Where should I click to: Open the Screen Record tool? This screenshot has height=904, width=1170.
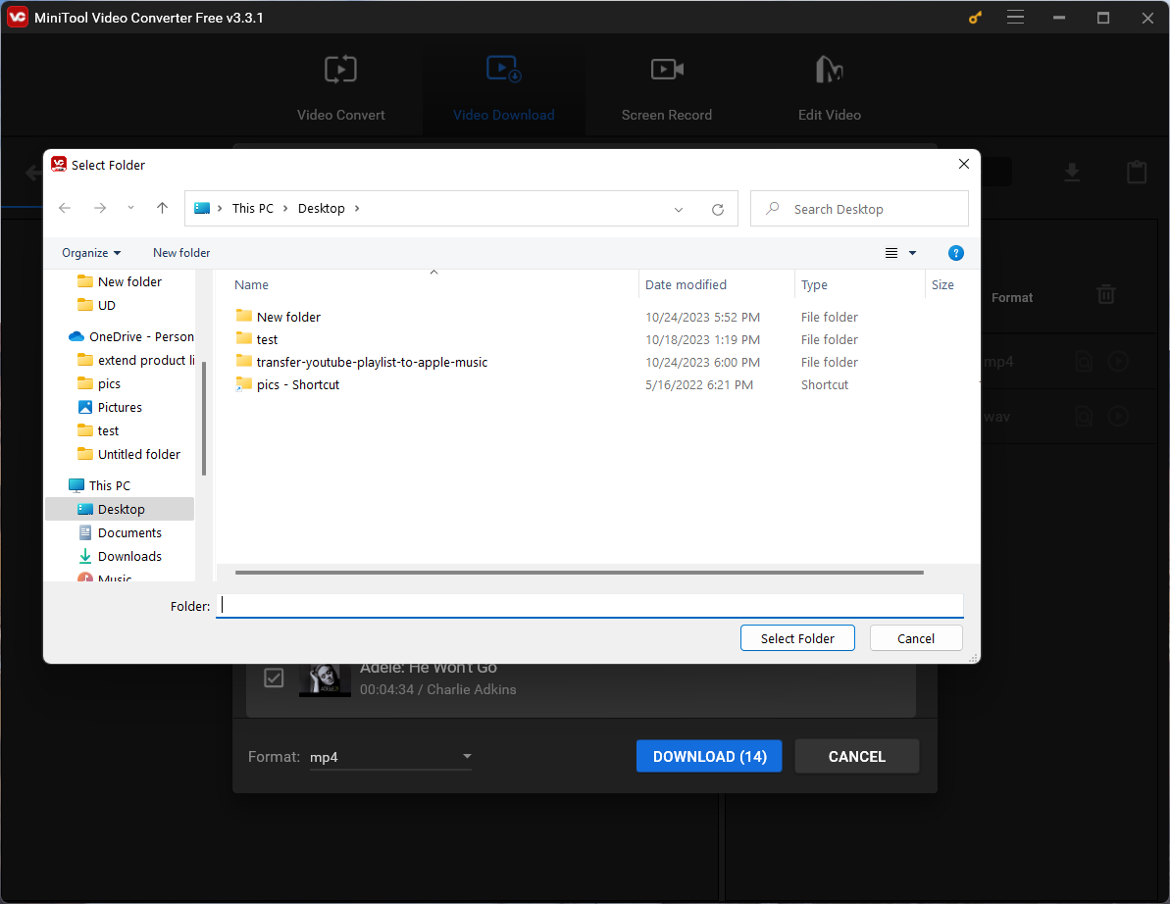[x=666, y=88]
